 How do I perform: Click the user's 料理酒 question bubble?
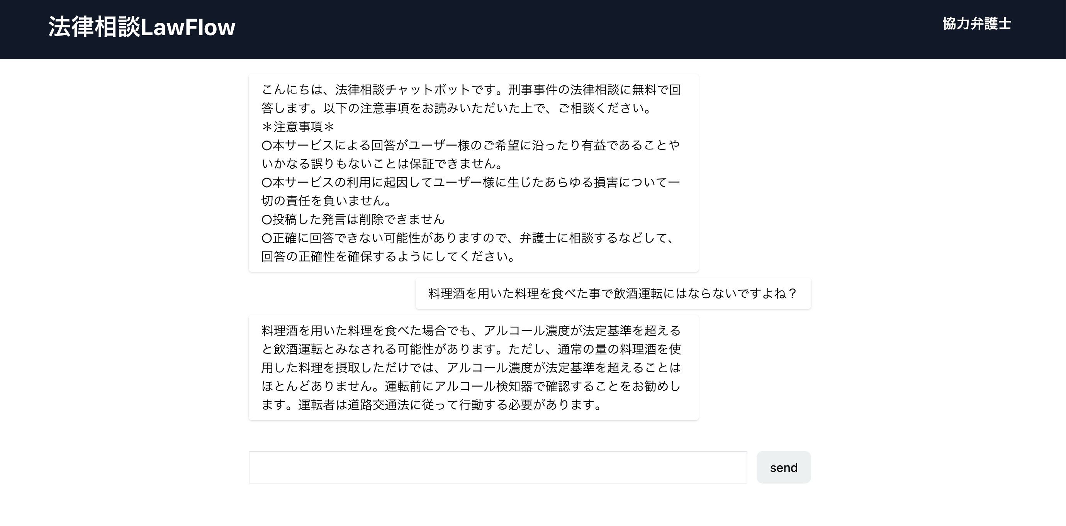click(613, 294)
